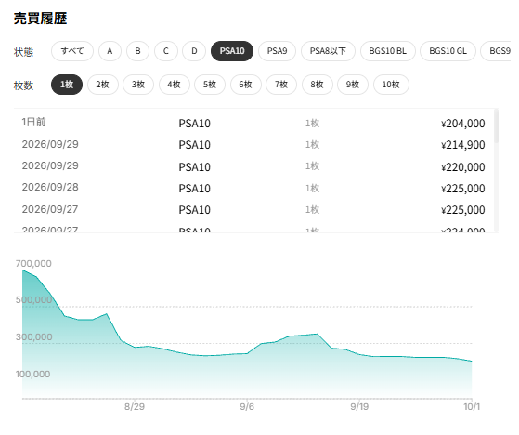The height and width of the screenshot is (435, 519).
Task: Click the sales history list scrollbar
Action: 496,125
